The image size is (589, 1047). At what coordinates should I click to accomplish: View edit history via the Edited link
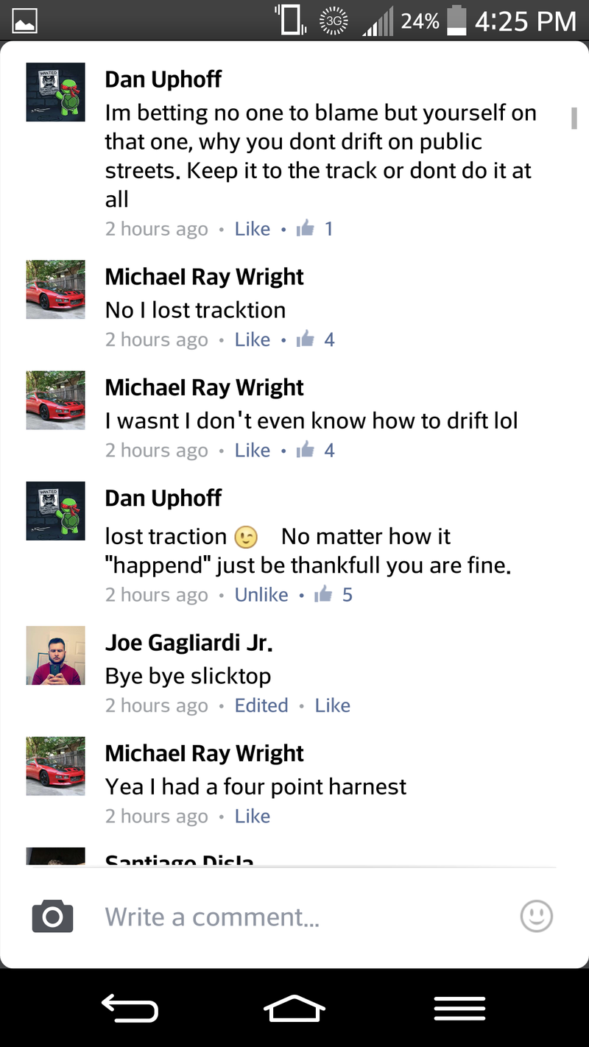click(261, 705)
